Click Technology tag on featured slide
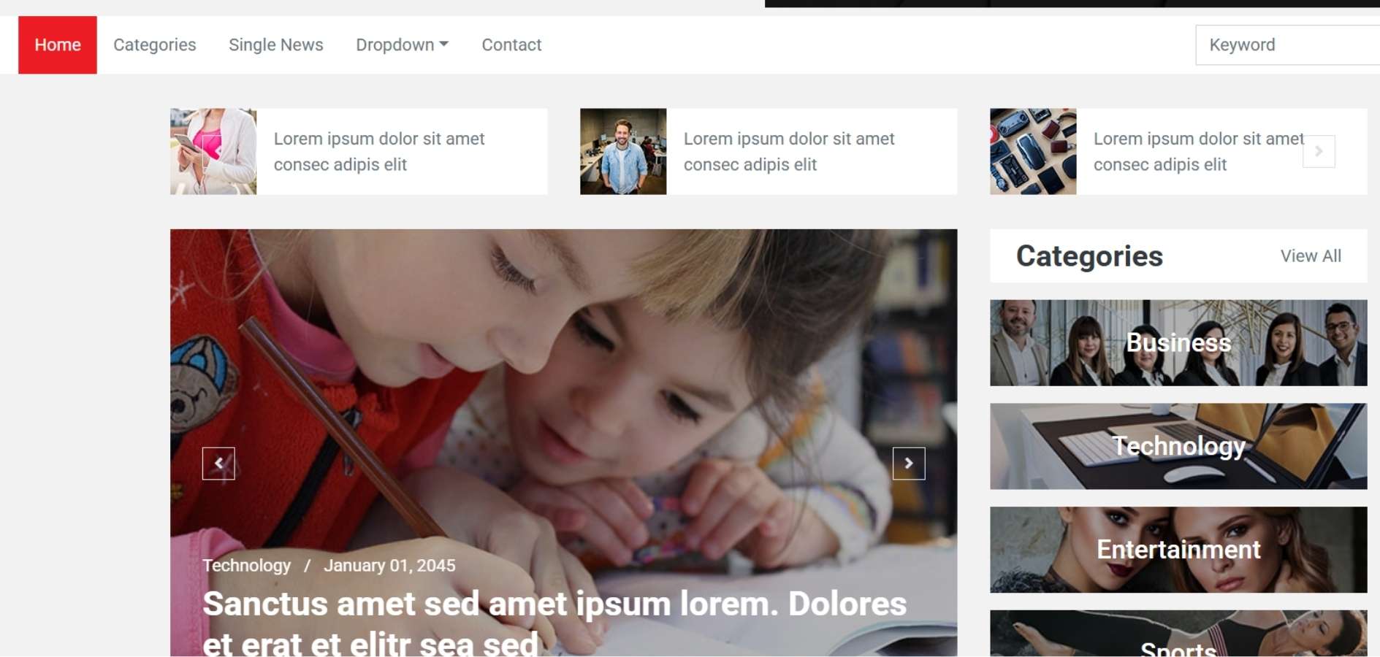 [246, 566]
